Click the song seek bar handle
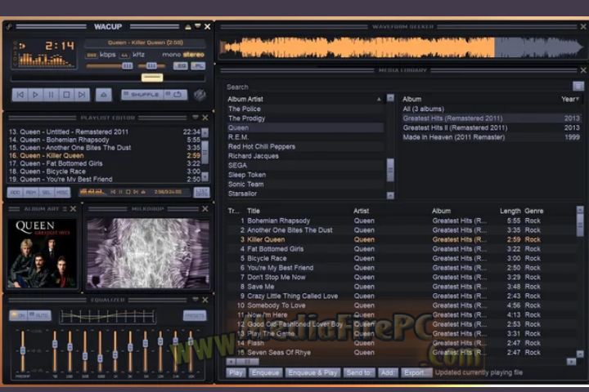The height and width of the screenshot is (392, 589). coord(152,78)
